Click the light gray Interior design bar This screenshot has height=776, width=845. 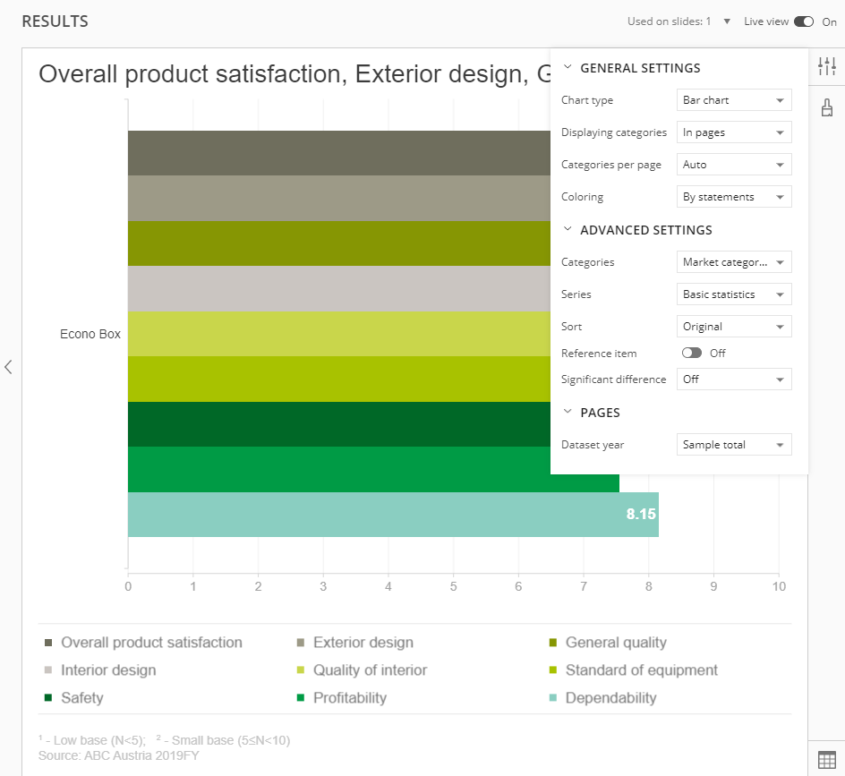click(339, 288)
